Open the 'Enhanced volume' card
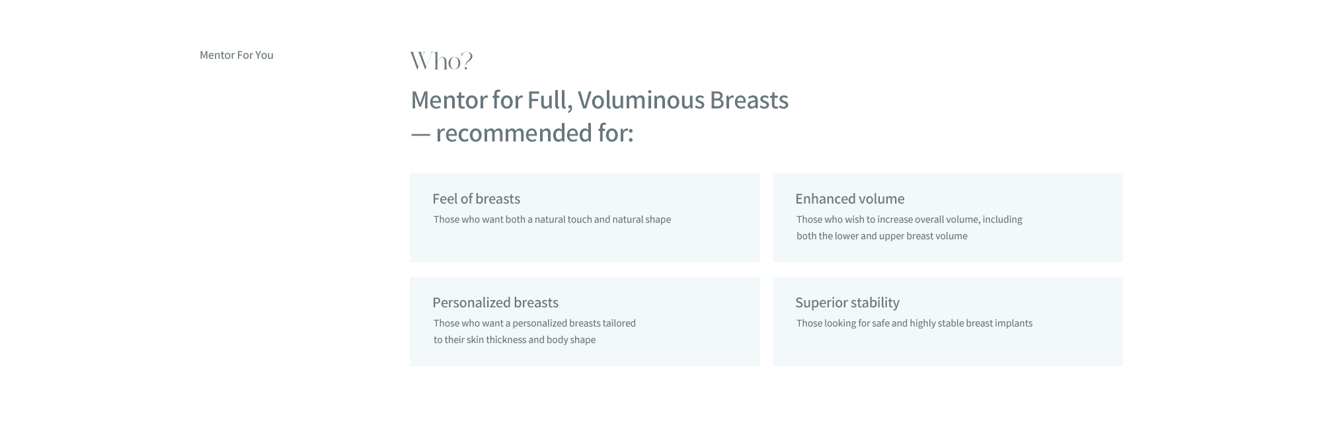The width and height of the screenshot is (1322, 427). click(948, 218)
